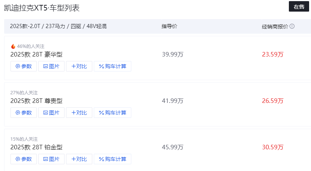This screenshot has height=171, width=311.
Task: Open the 2025款 28T 尊贵型 model link
Action: [x=36, y=101]
